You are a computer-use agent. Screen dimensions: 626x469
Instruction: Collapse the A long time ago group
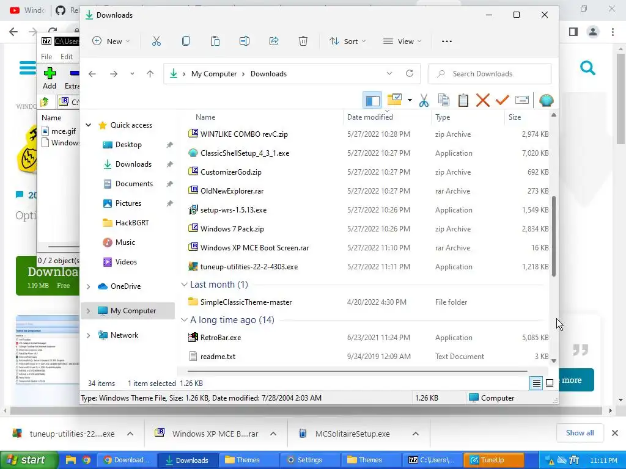pos(184,320)
